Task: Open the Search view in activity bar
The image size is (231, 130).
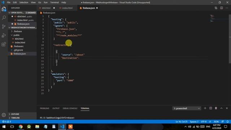Action: pos(4,18)
